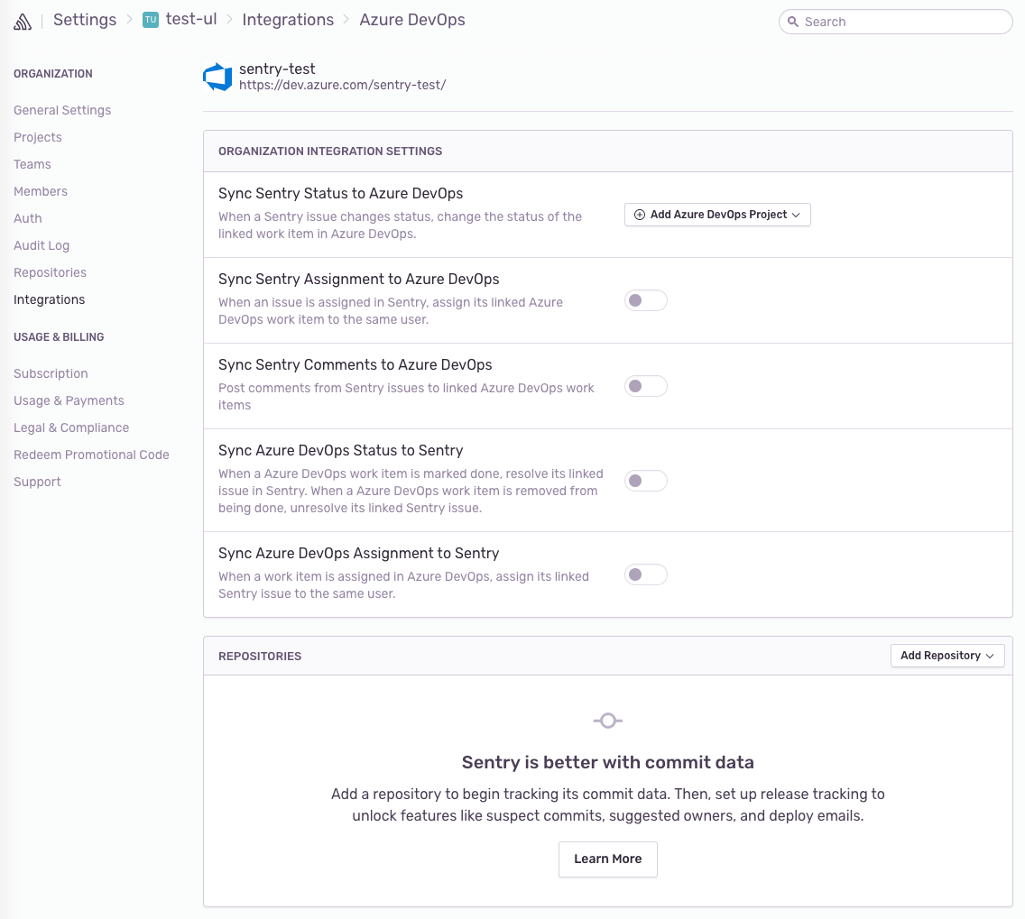
Task: Click the Learn More button
Action: point(607,859)
